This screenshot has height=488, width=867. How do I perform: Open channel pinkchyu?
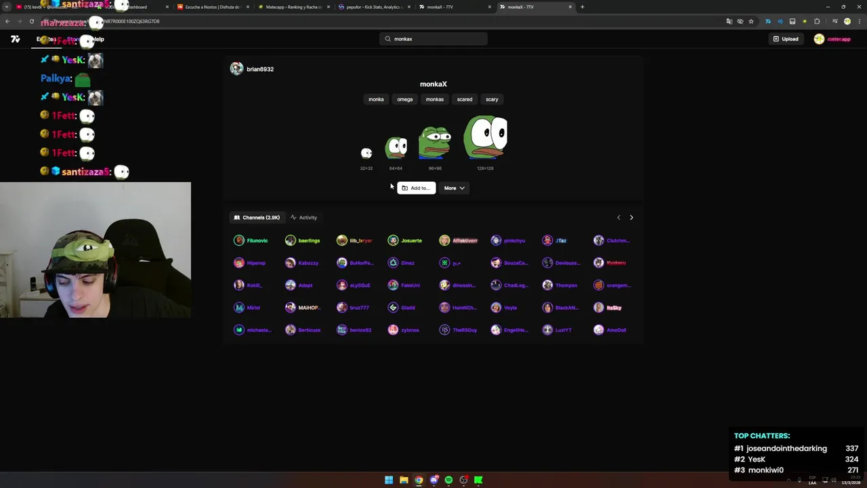[508, 241]
